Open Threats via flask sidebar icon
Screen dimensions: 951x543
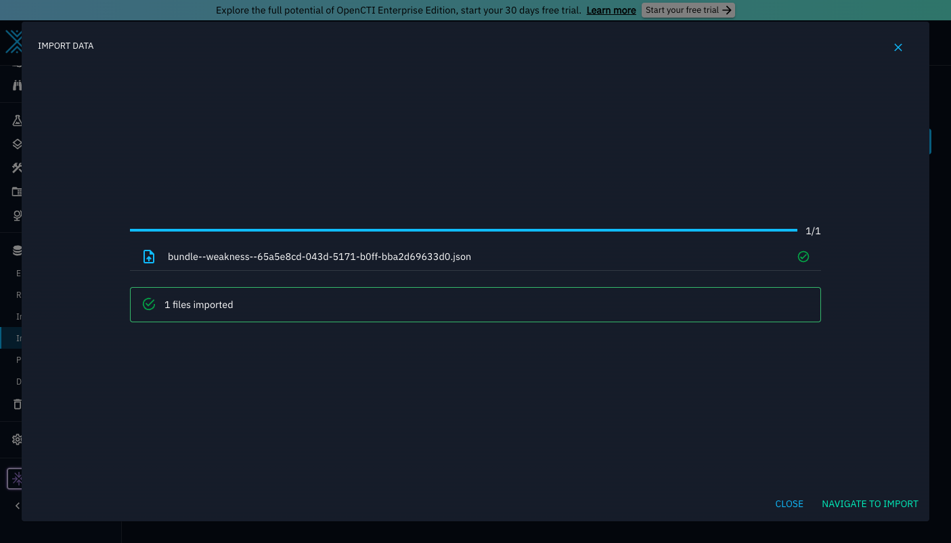(17, 121)
